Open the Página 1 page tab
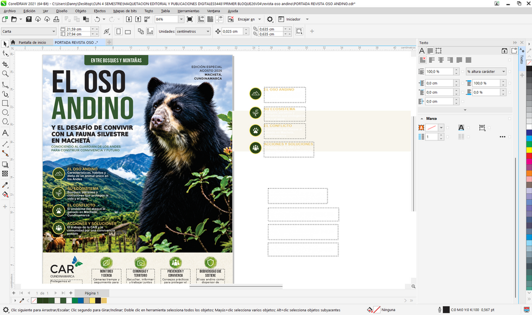532x315 pixels. [x=92, y=293]
